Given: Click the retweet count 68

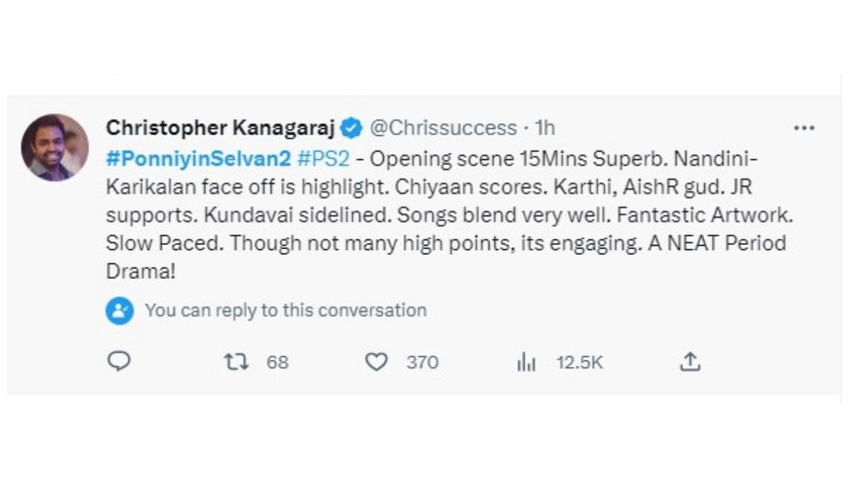Looking at the screenshot, I should (x=278, y=363).
